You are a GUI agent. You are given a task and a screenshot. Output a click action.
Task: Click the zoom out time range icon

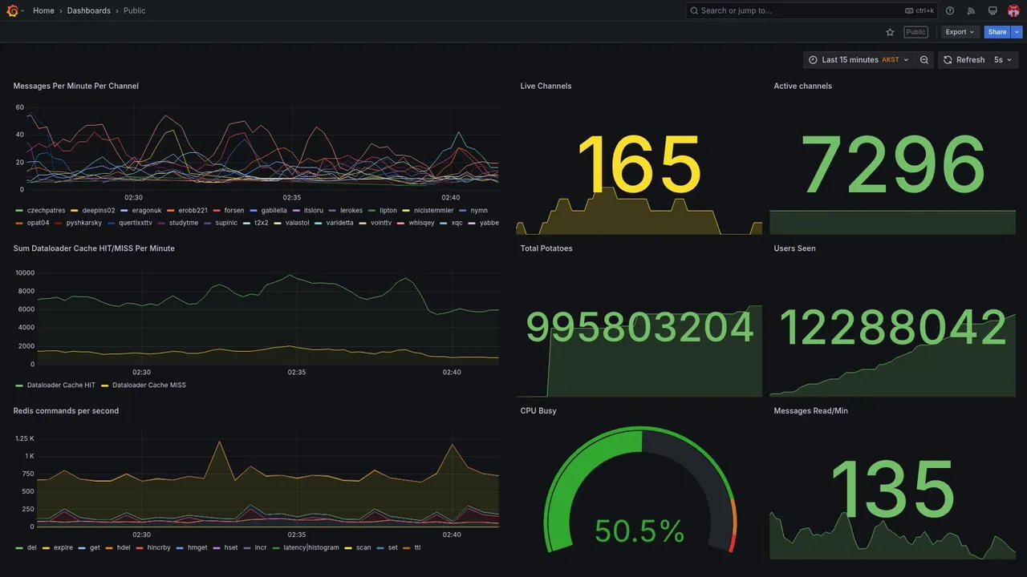(x=924, y=59)
